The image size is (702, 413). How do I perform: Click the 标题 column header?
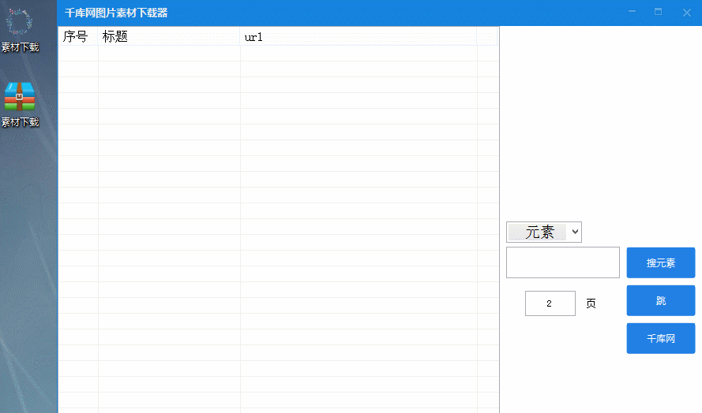(168, 36)
